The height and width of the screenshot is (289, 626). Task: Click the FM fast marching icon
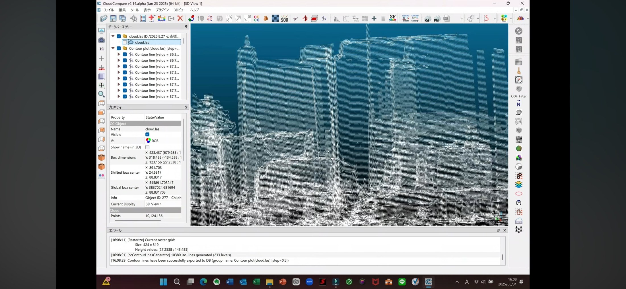click(x=436, y=19)
